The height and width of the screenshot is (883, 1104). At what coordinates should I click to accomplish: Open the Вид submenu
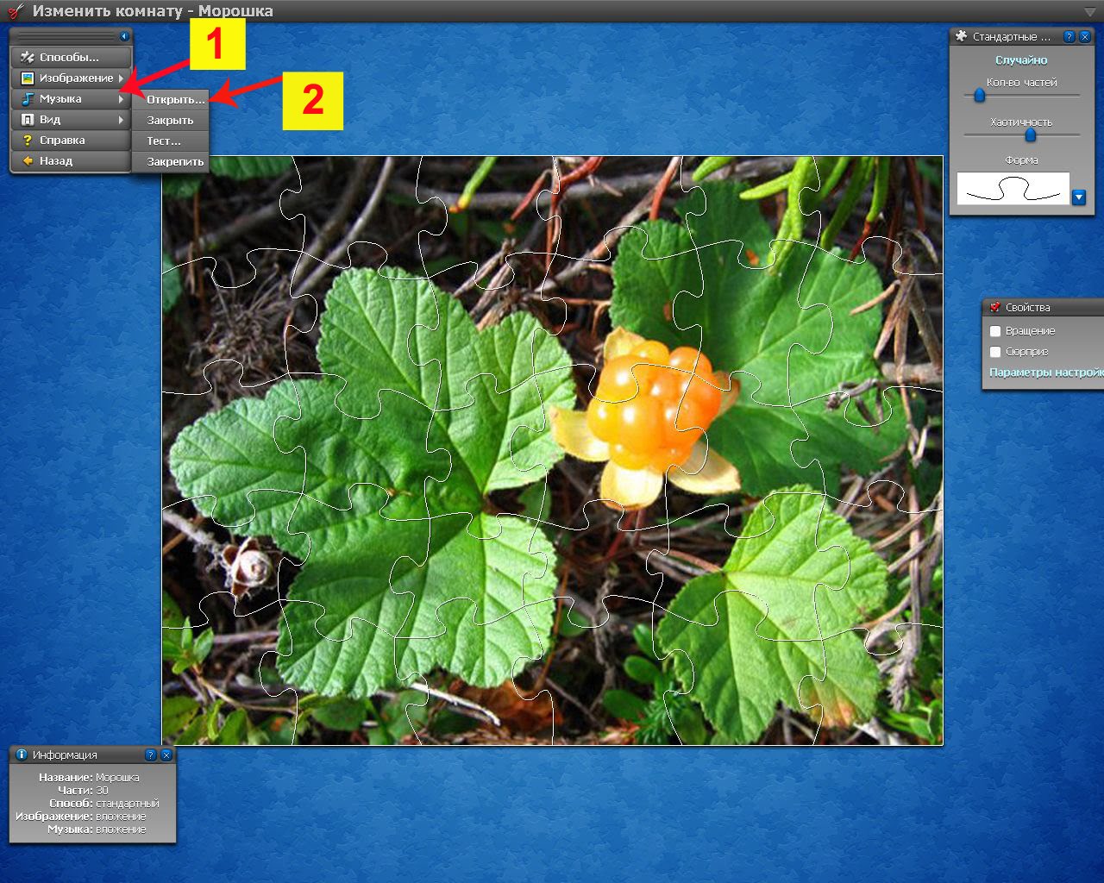pos(71,119)
